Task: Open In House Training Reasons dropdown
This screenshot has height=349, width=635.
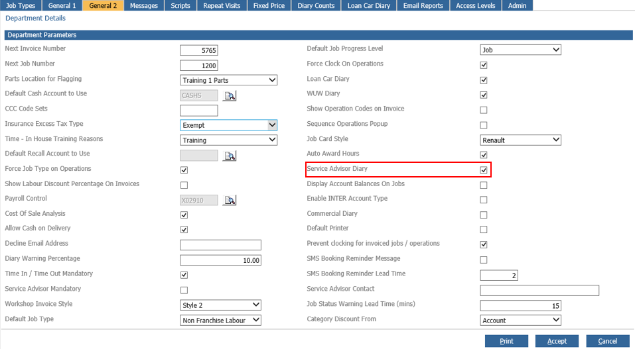Action: pyautogui.click(x=228, y=140)
